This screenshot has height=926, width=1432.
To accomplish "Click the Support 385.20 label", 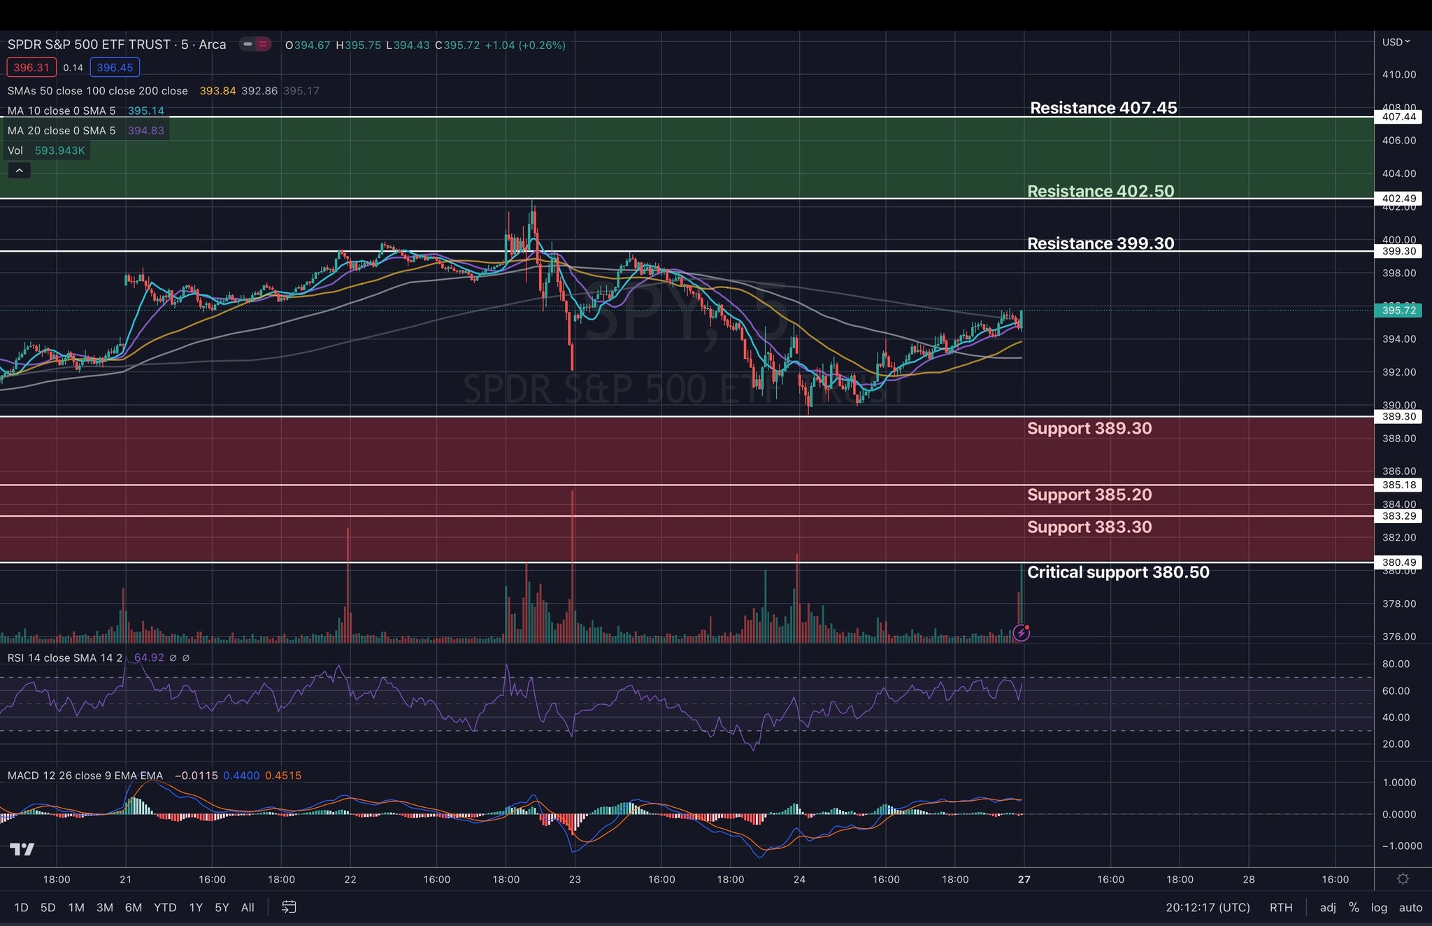I will [x=1089, y=494].
